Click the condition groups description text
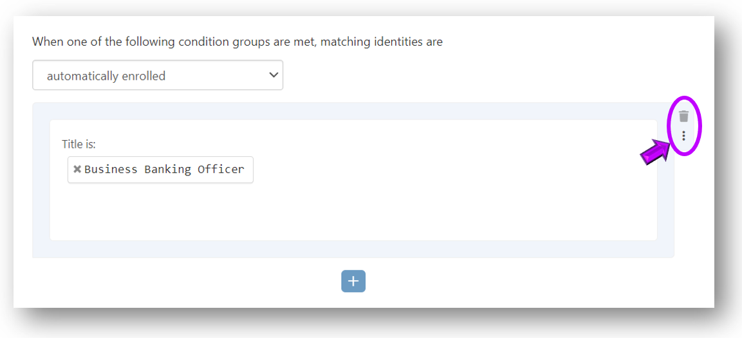The height and width of the screenshot is (338, 742). (x=237, y=42)
